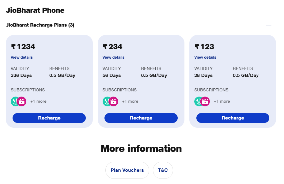Show +1 more subscriptions for ₹1234 plan

(38, 101)
